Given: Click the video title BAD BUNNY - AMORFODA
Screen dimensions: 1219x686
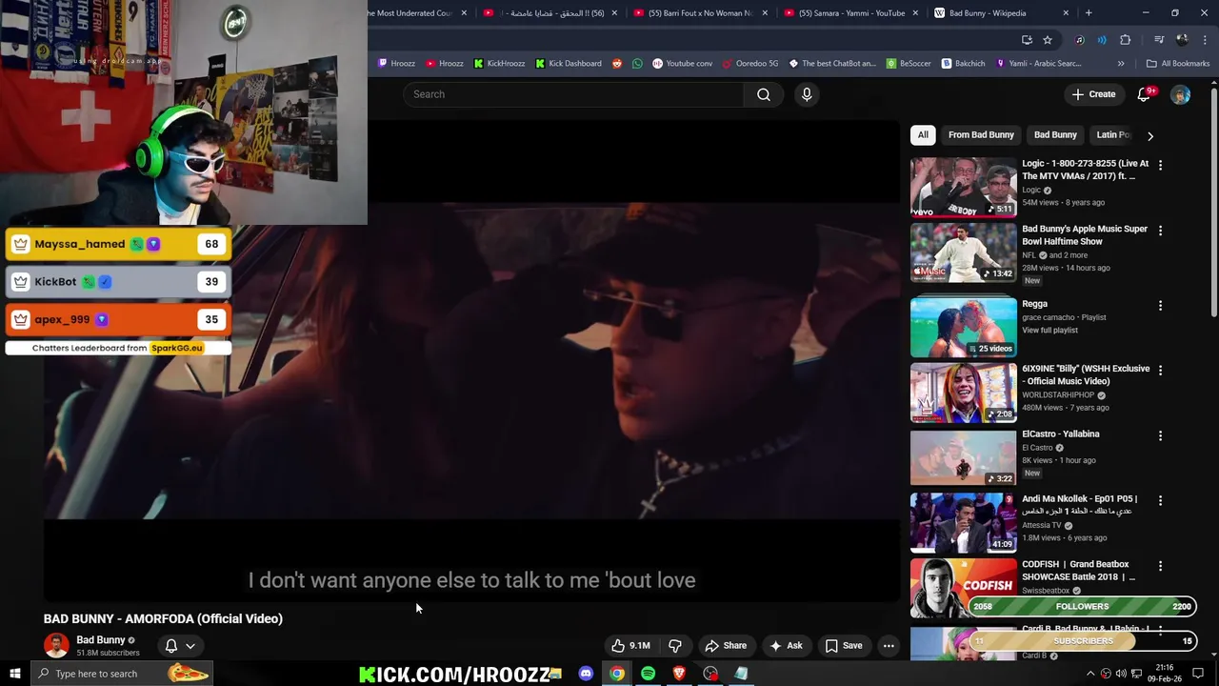Looking at the screenshot, I should [163, 618].
